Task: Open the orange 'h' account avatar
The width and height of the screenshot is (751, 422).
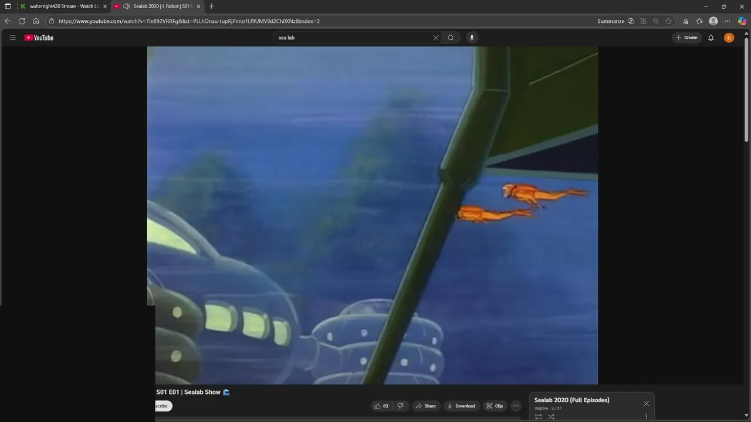Action: (729, 38)
